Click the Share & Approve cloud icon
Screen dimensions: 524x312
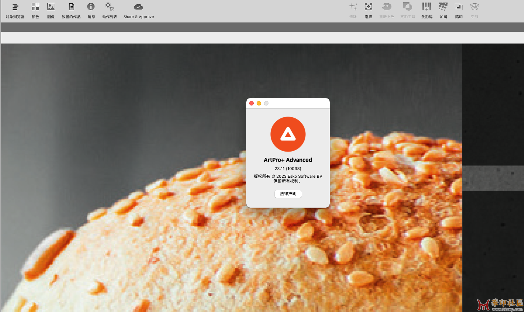(x=138, y=7)
